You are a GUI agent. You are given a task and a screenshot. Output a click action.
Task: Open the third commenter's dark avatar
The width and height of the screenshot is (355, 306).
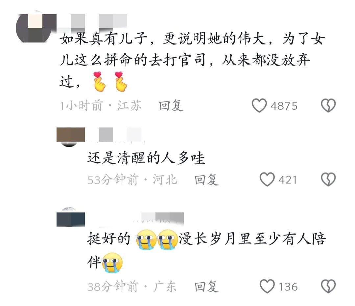point(70,217)
